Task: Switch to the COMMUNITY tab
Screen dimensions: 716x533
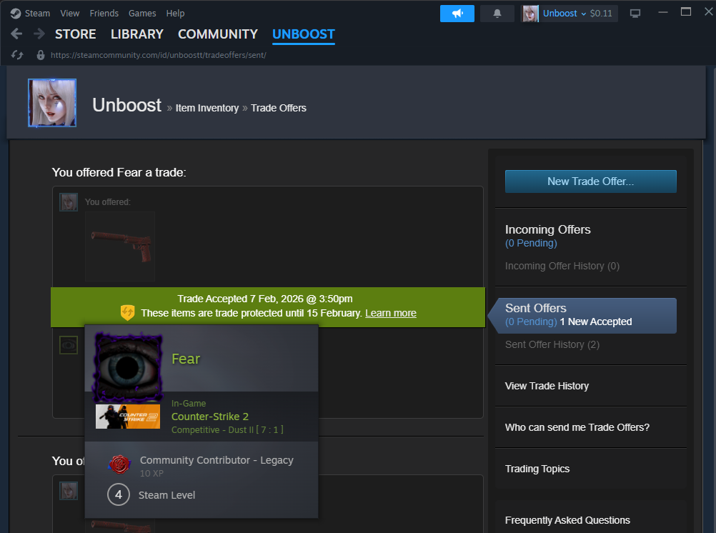Action: click(218, 34)
